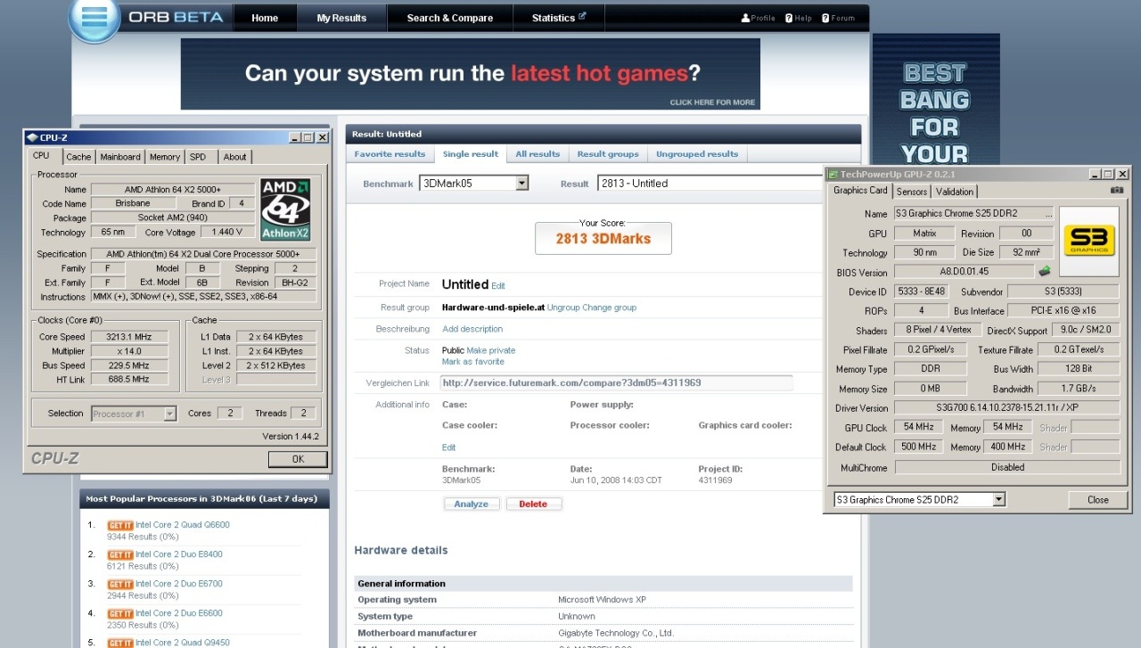Open Search & Compare in ORB navigation

(450, 18)
